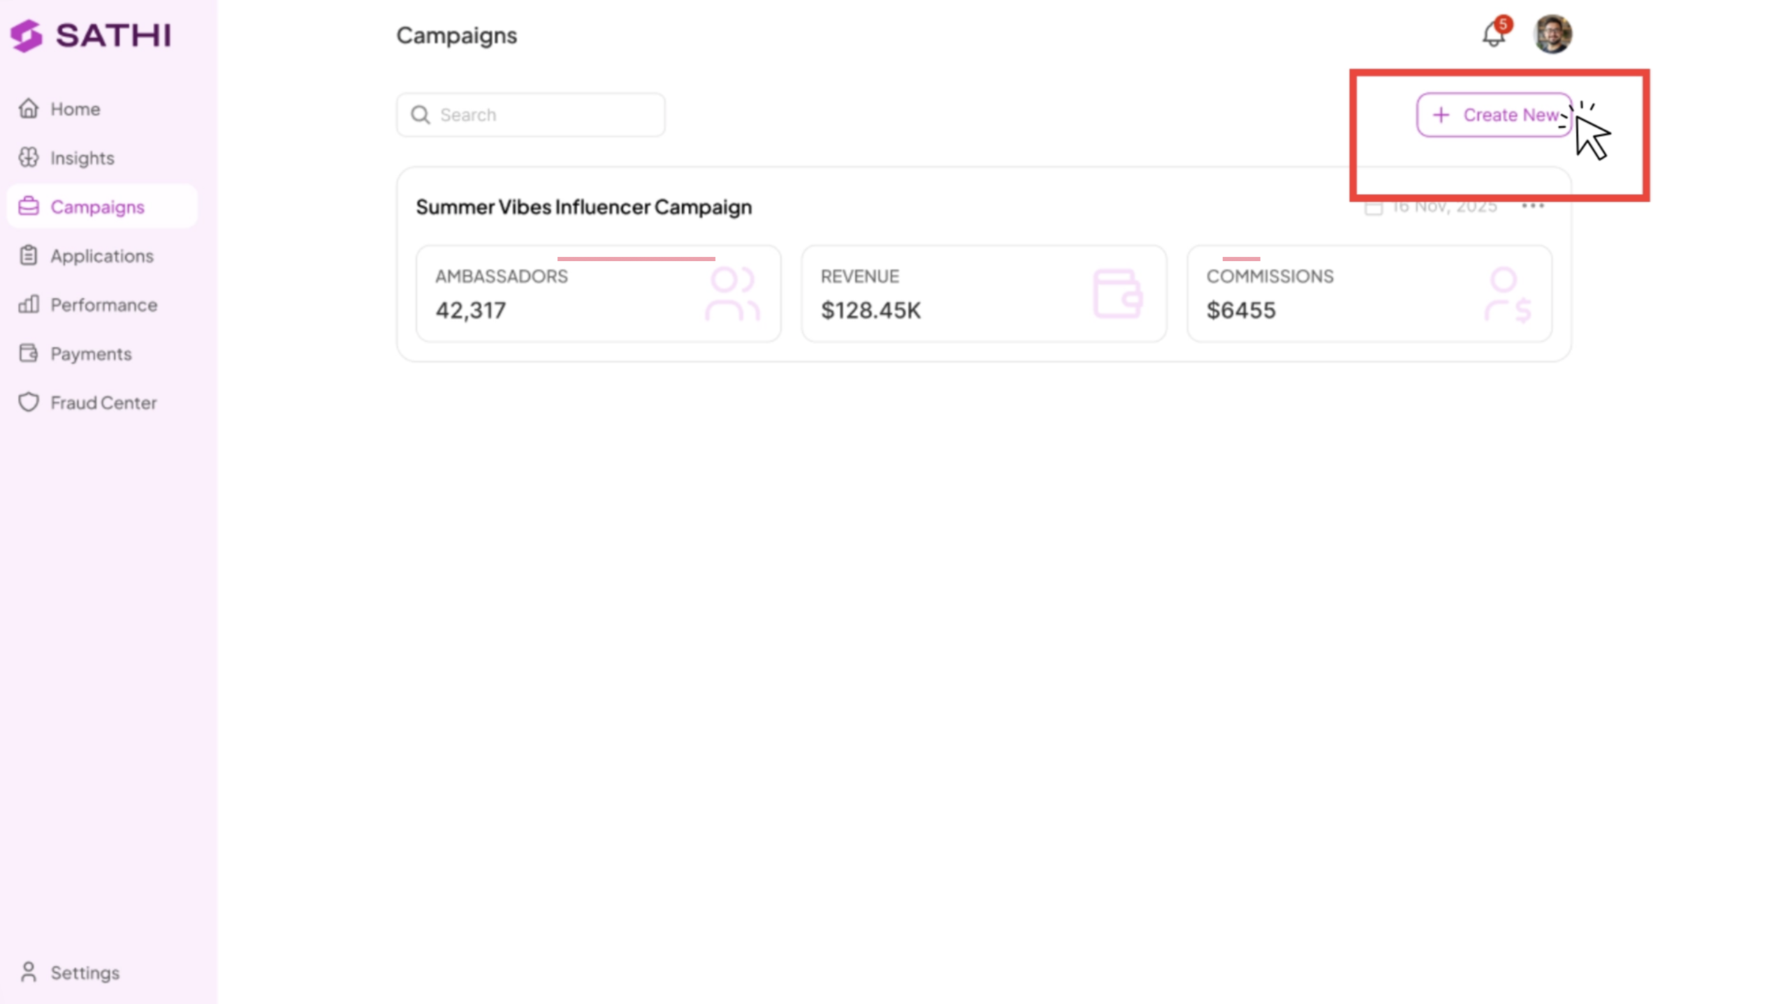Image resolution: width=1783 pixels, height=1004 pixels.
Task: Open the notification bell
Action: (1493, 34)
